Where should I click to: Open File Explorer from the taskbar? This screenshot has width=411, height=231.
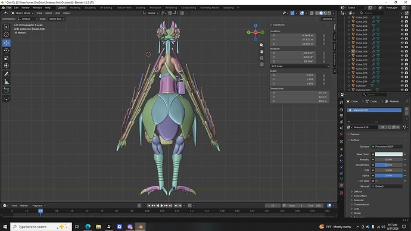tap(98, 227)
